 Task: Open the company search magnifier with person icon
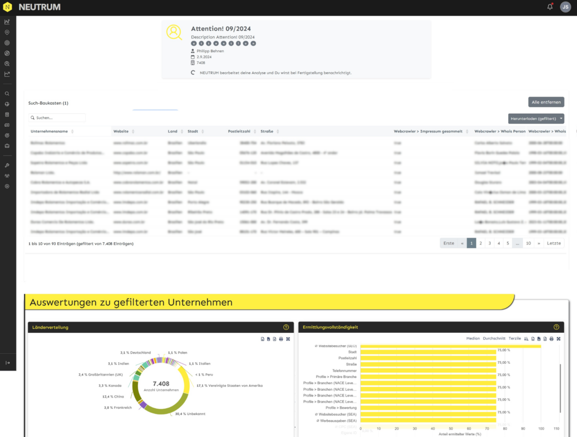(x=7, y=64)
